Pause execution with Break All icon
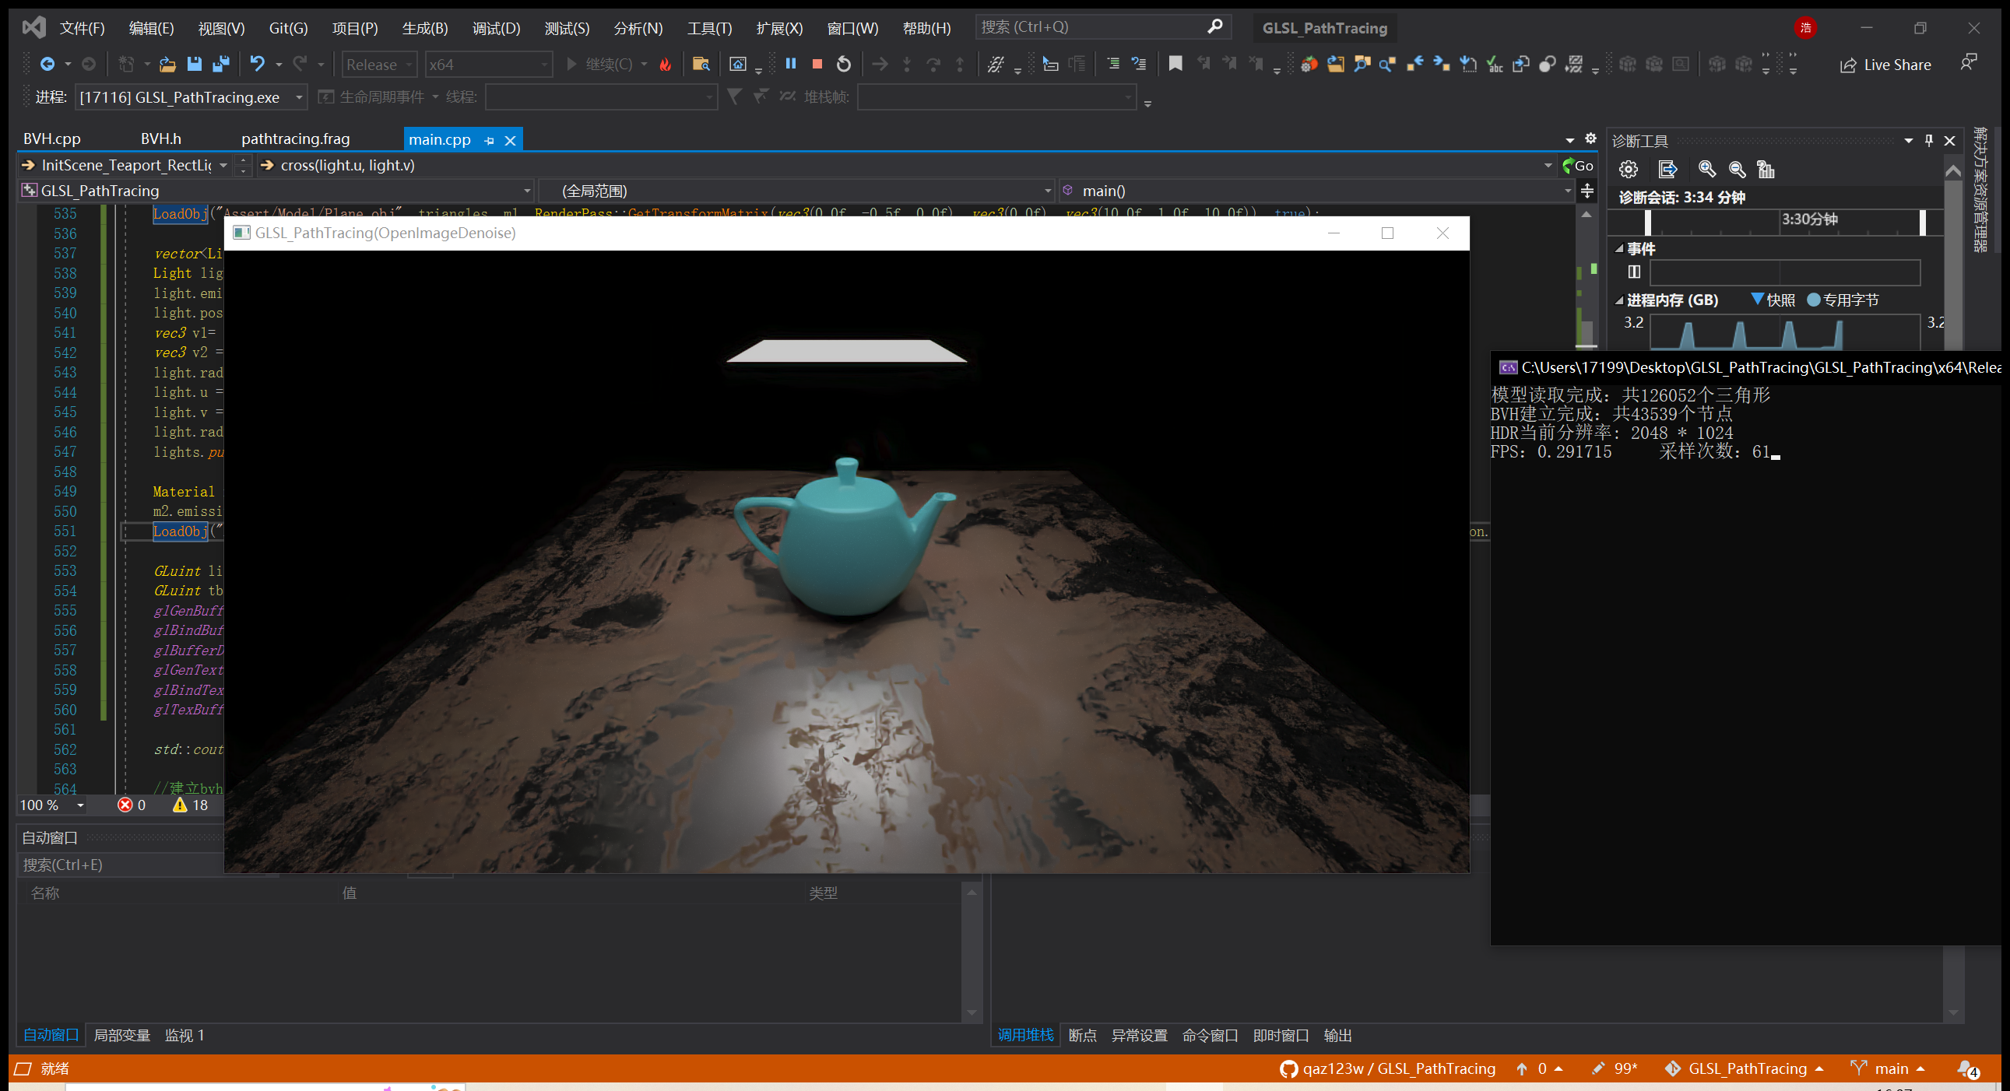This screenshot has height=1091, width=2010. [x=790, y=64]
